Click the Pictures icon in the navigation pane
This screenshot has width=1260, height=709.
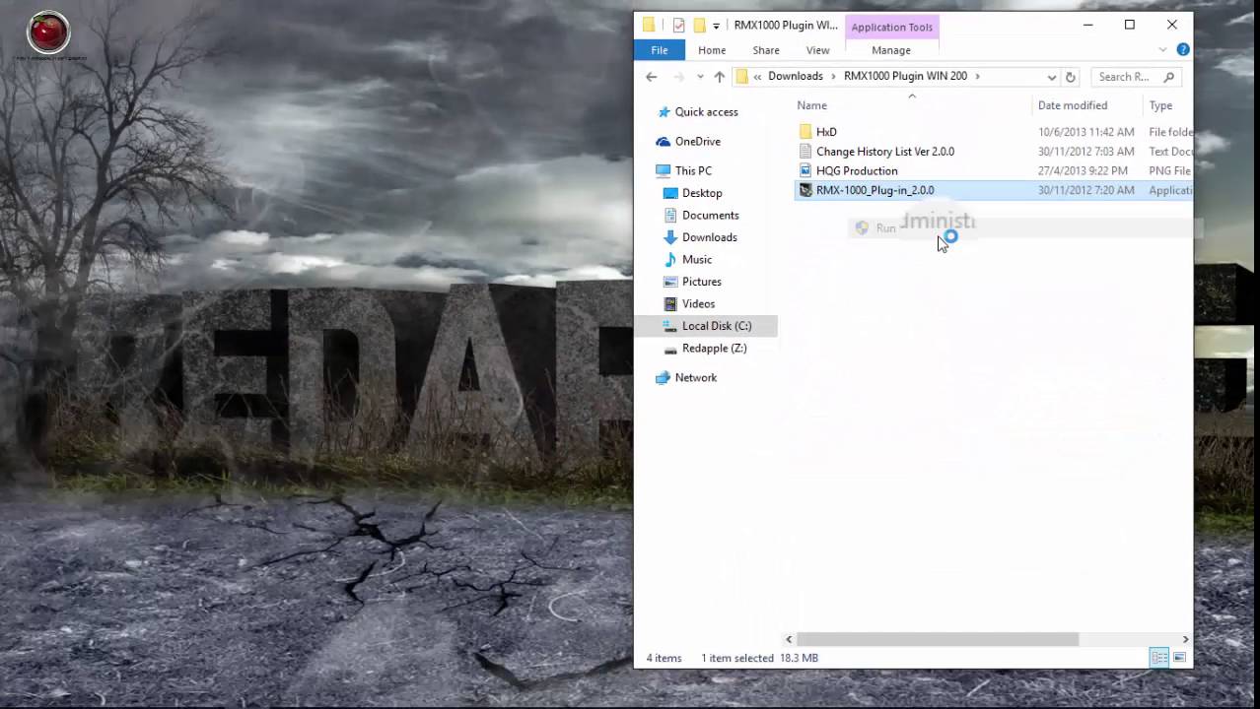point(670,282)
